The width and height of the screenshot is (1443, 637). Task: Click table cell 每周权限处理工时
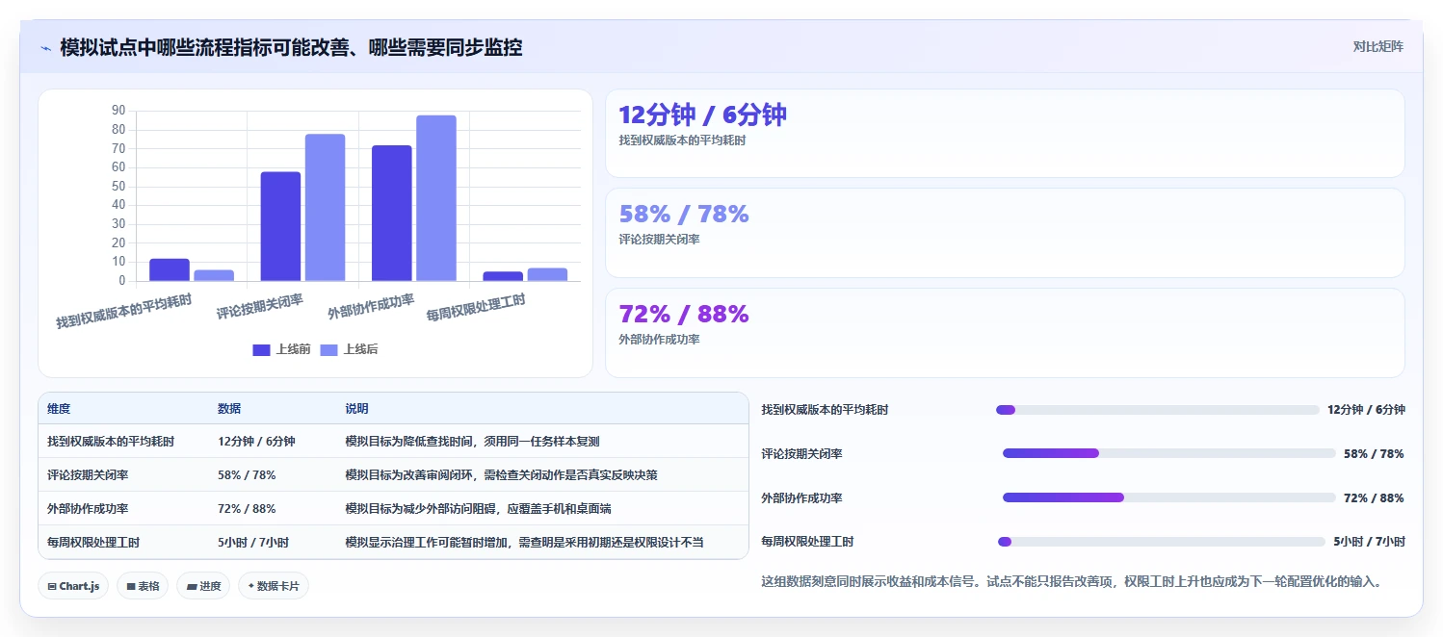coord(93,543)
